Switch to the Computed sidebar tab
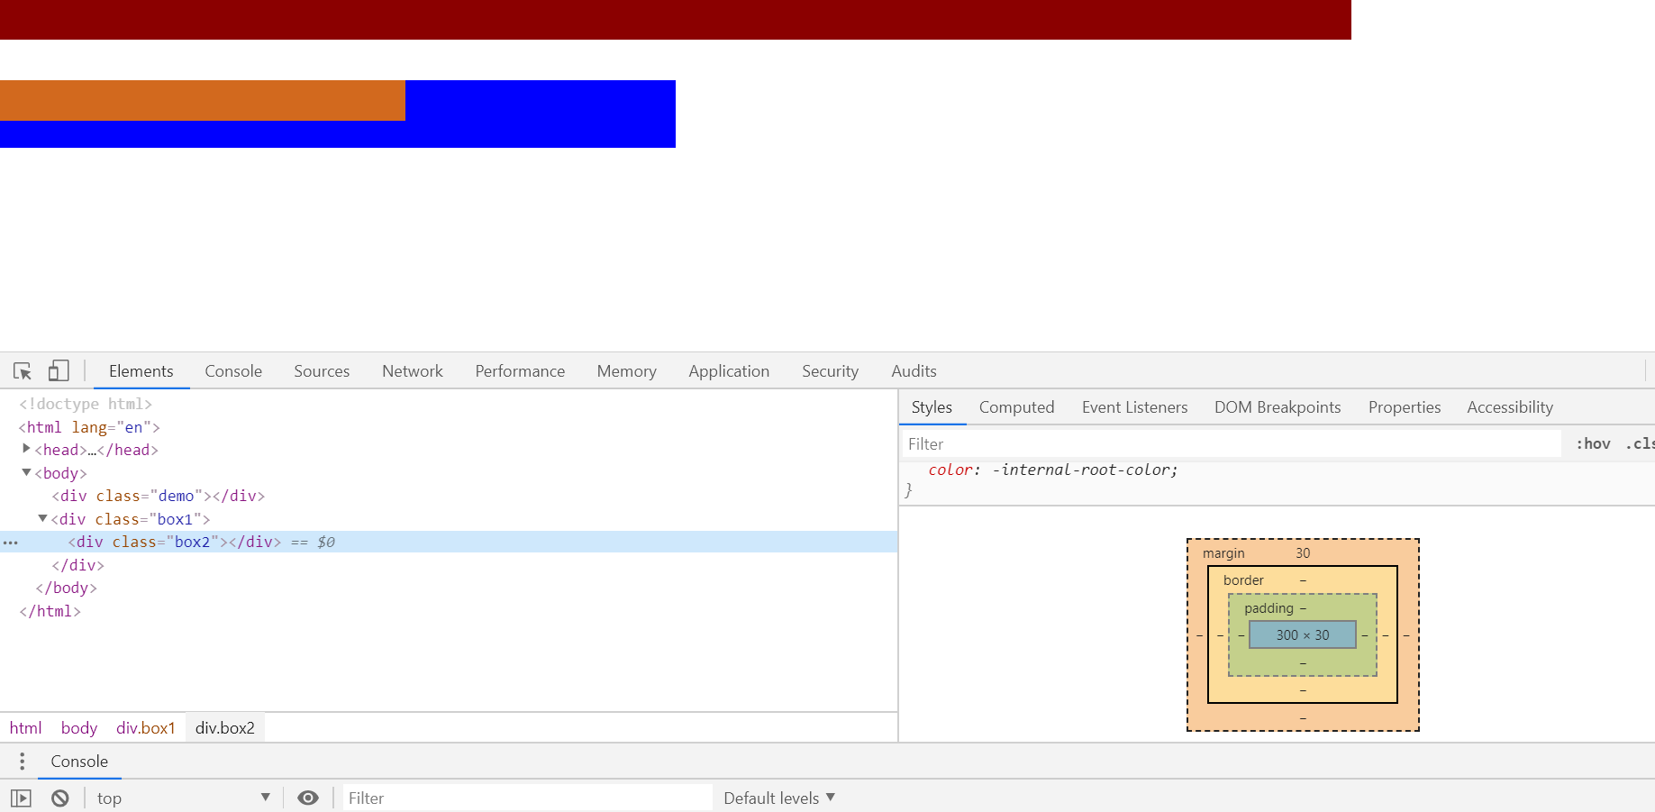The height and width of the screenshot is (812, 1655). pyautogui.click(x=1016, y=407)
